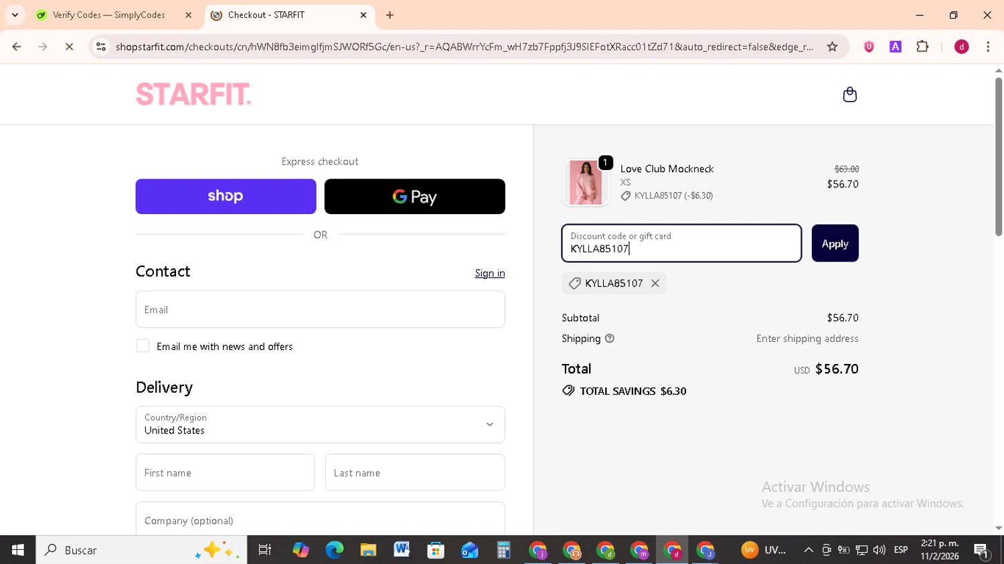
Task: Focus the Last name field
Action: click(x=415, y=472)
